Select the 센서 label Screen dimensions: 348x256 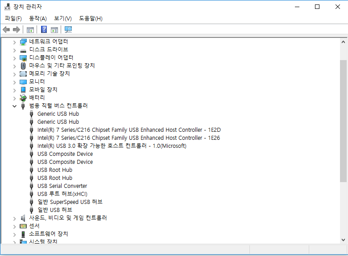tap(34, 226)
